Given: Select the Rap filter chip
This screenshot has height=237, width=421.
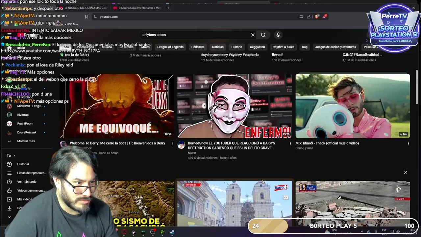Looking at the screenshot, I should pos(305,47).
